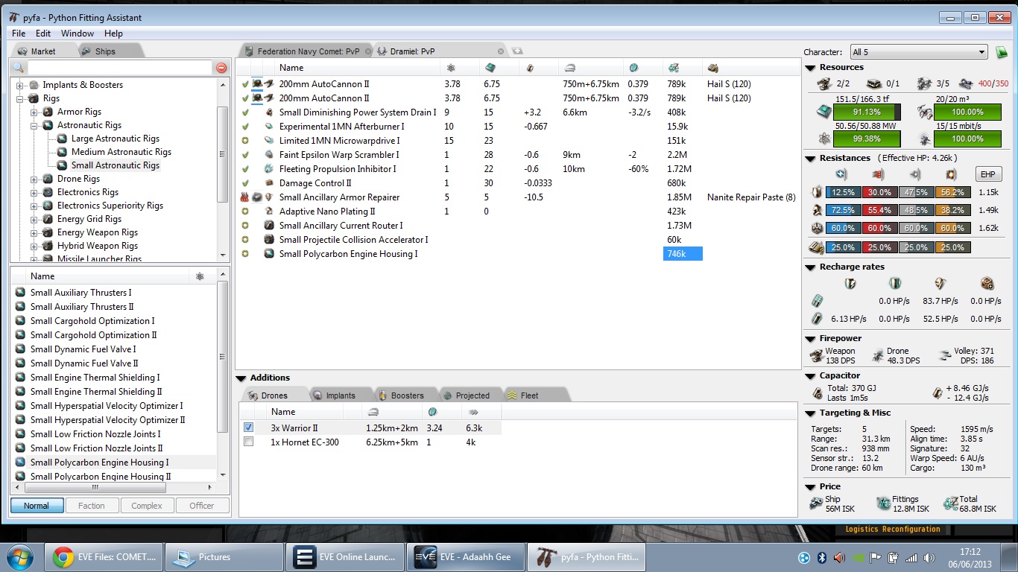Open the Character dropdown showing All 5
Image resolution: width=1018 pixels, height=572 pixels.
point(919,52)
